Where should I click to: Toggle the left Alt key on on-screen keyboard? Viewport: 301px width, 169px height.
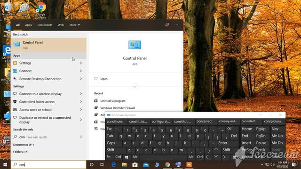pyautogui.click(x=135, y=157)
